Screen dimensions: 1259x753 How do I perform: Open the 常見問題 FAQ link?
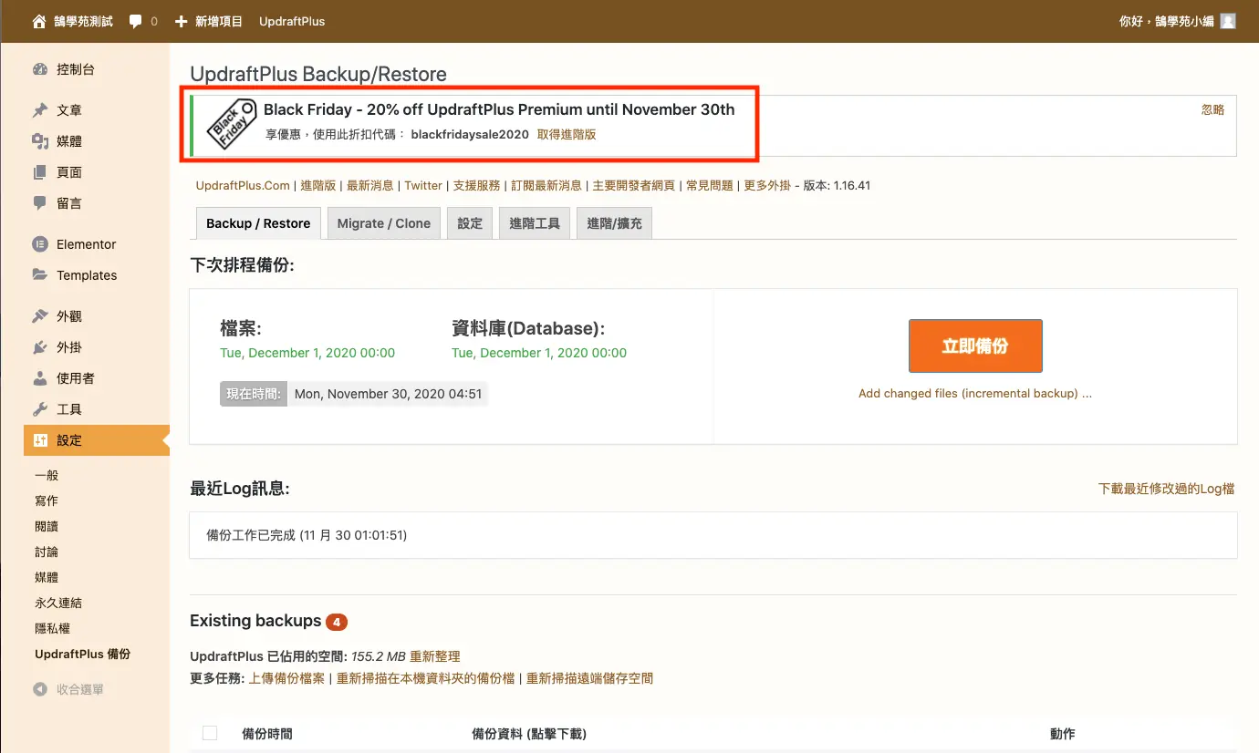point(710,185)
